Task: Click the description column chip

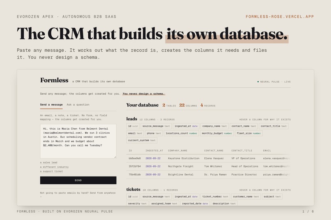Action: [224, 204]
